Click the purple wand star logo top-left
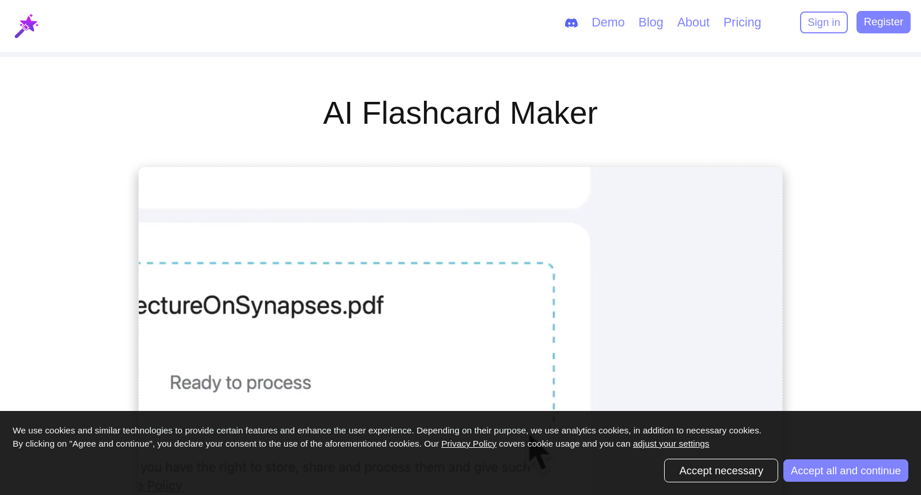 pyautogui.click(x=27, y=25)
